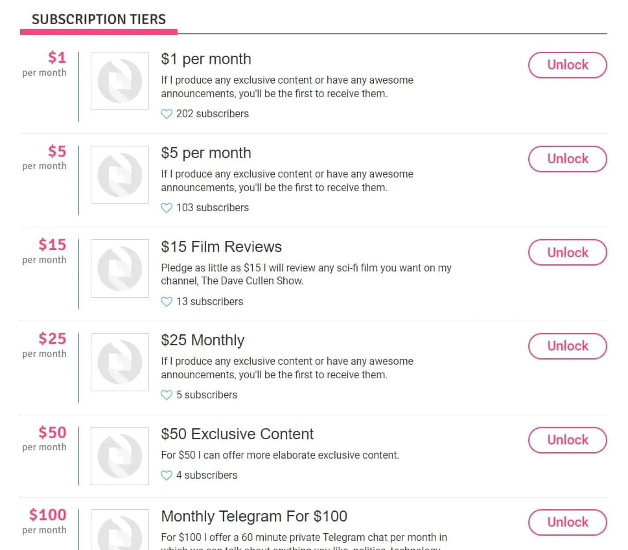Open the Monthly Telegram For $100 title

254,517
